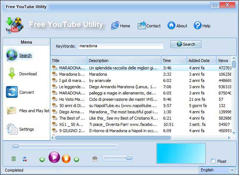
Task: Open the Convert section icon
Action: pos(12,92)
